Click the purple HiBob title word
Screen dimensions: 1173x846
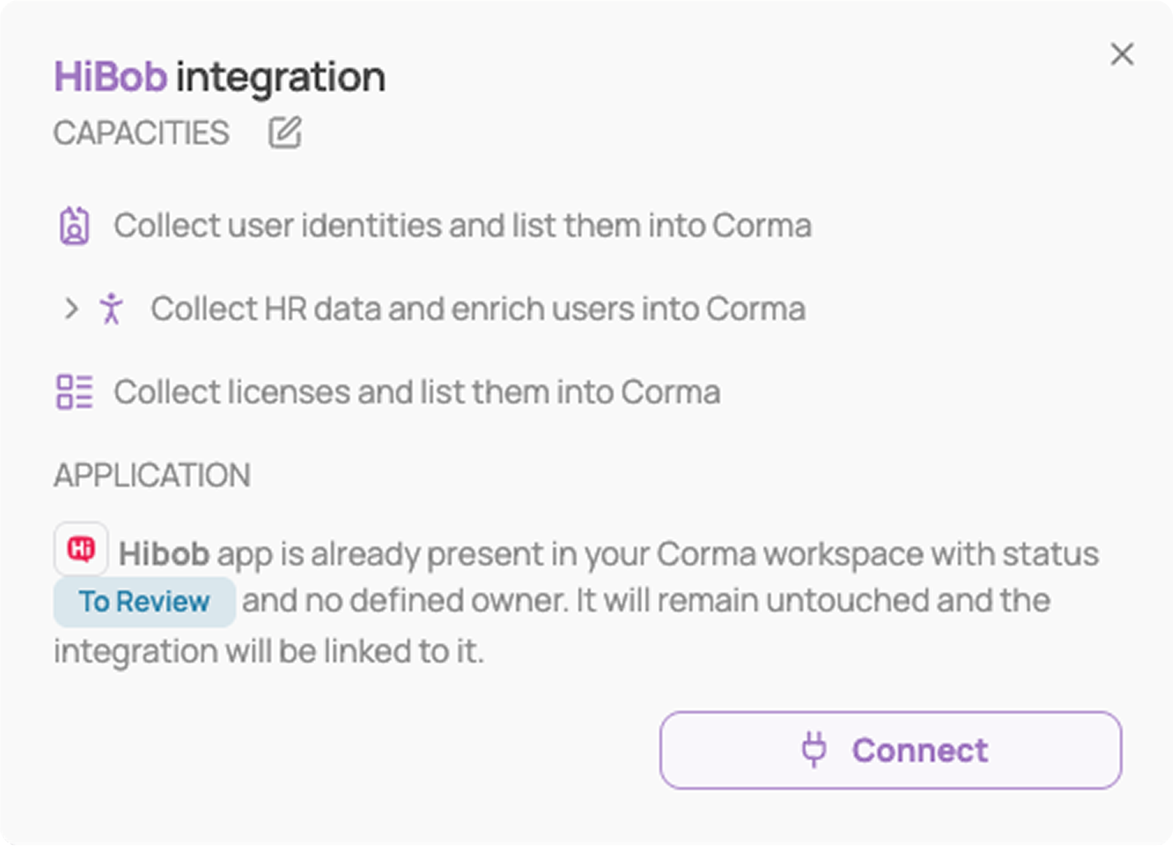tap(111, 77)
